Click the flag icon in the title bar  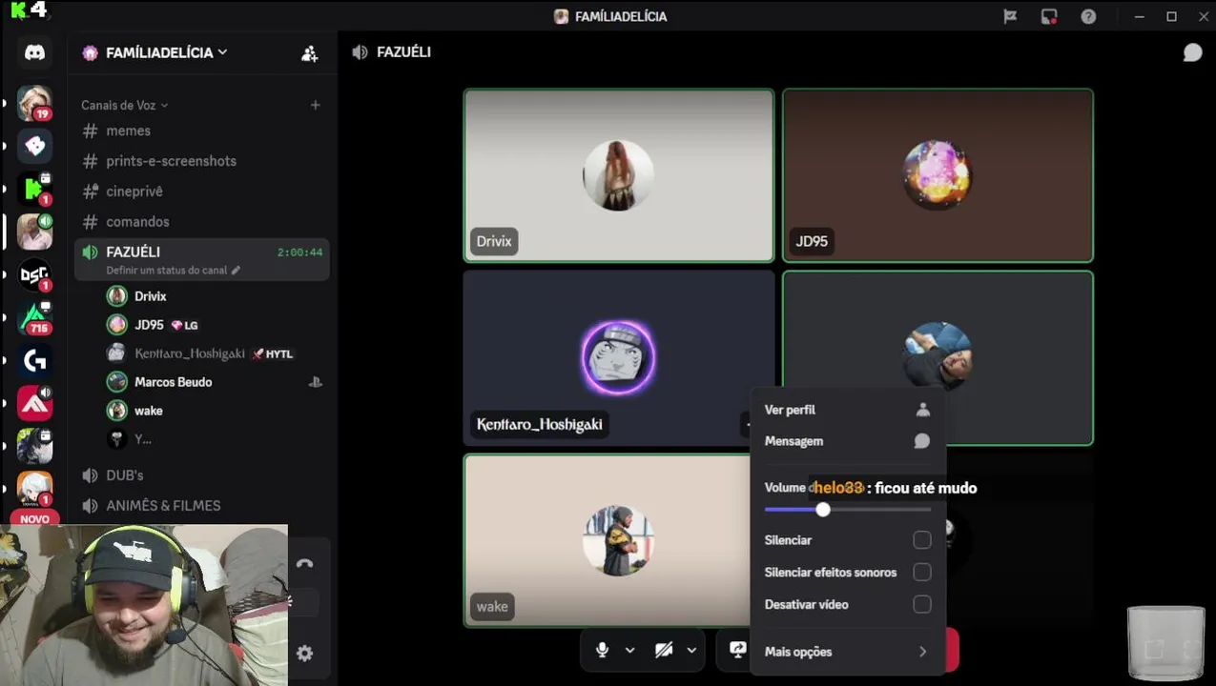click(x=1010, y=16)
